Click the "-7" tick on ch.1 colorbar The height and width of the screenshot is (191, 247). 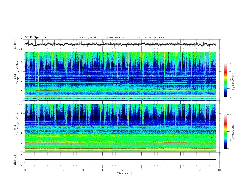(x=230, y=97)
